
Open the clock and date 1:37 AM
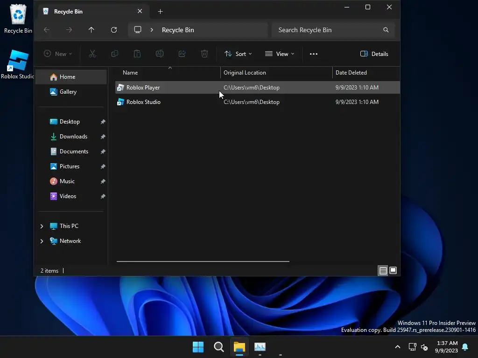[446, 347]
